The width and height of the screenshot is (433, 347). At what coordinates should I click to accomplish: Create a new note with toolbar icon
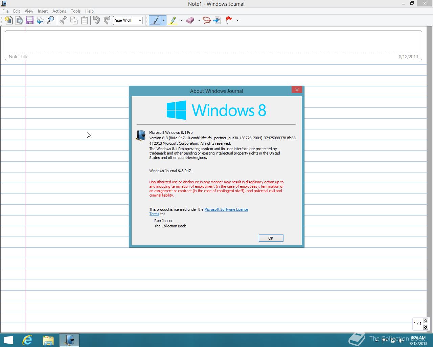coord(9,20)
